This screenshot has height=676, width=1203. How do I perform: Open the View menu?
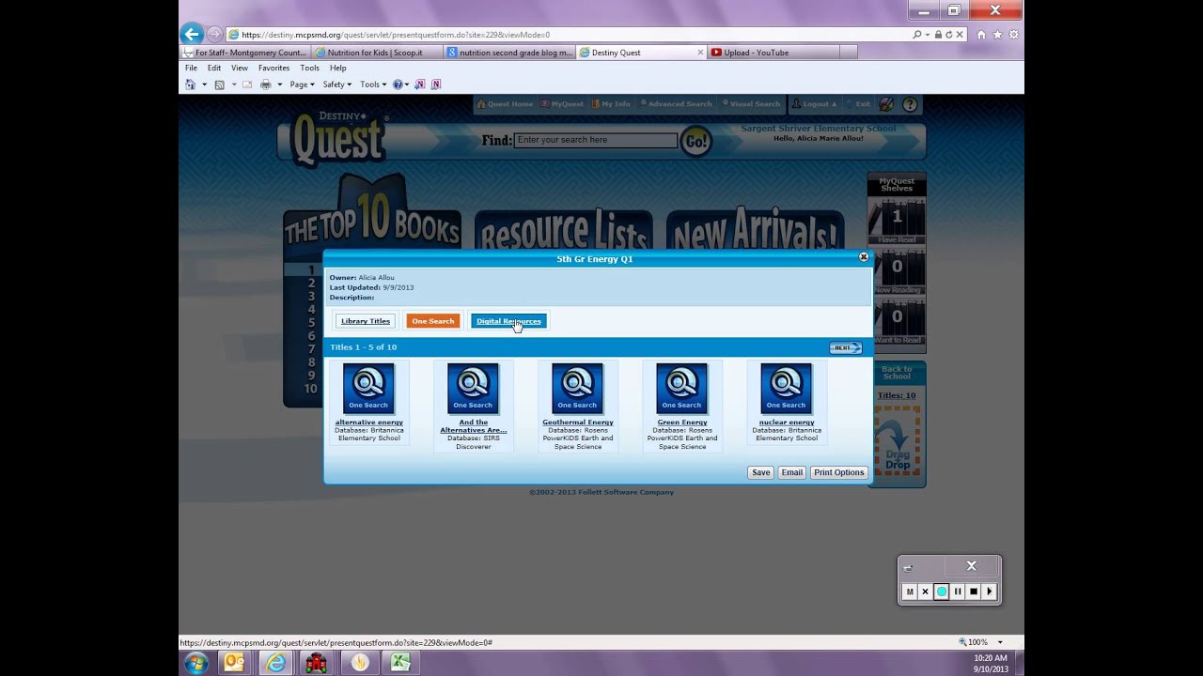240,68
